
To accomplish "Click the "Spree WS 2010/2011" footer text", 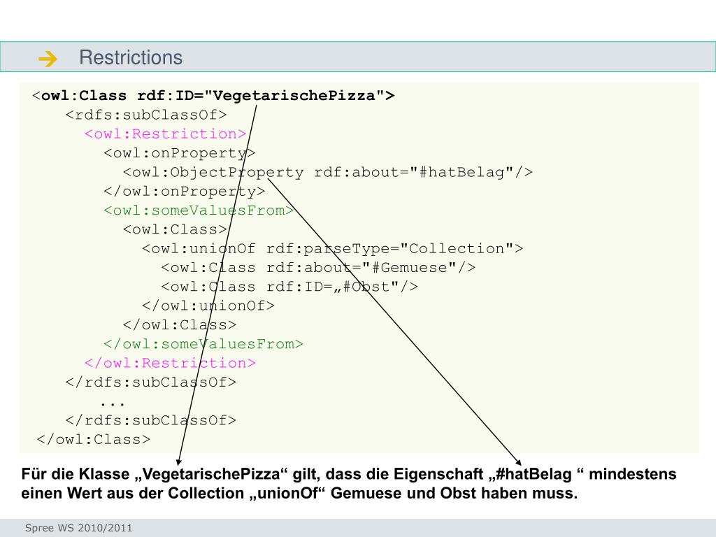I will click(78, 528).
